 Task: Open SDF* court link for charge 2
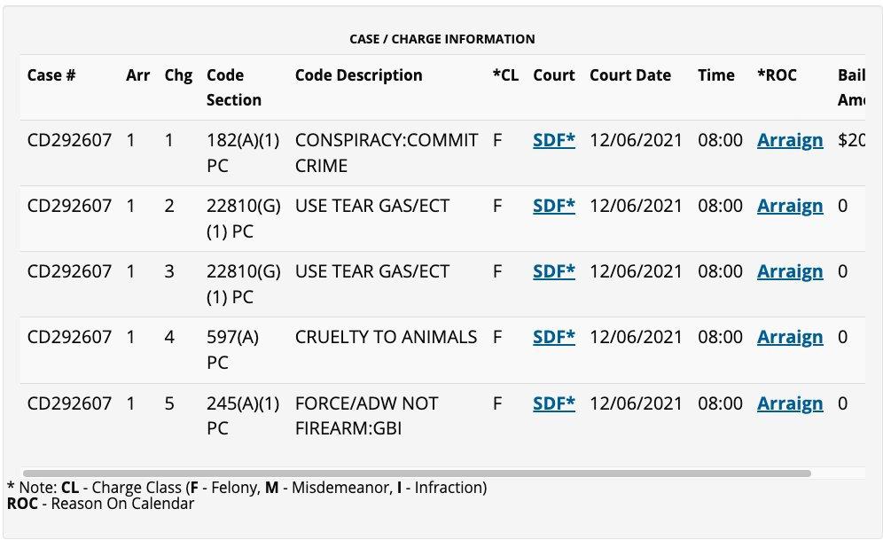coord(553,206)
